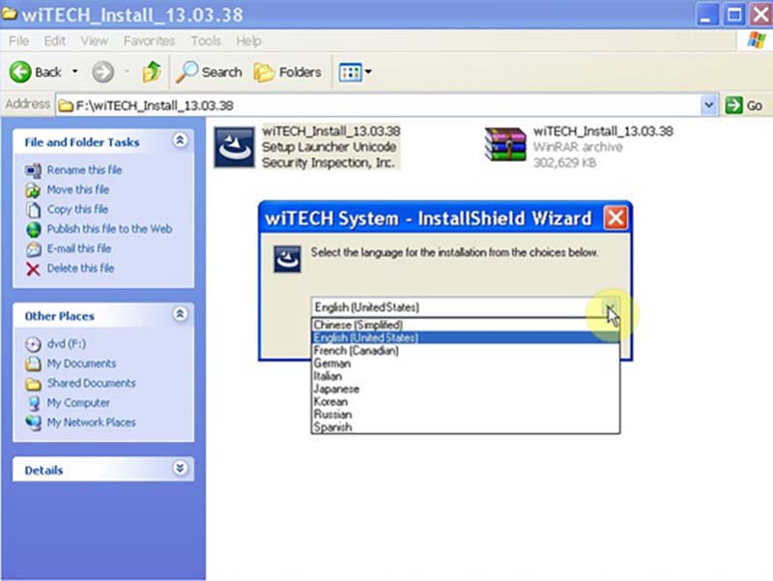This screenshot has height=581, width=773.
Task: Click Rename this file
Action: point(84,170)
